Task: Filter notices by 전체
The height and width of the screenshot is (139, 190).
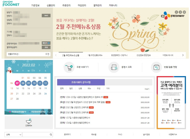Action: coord(62,89)
